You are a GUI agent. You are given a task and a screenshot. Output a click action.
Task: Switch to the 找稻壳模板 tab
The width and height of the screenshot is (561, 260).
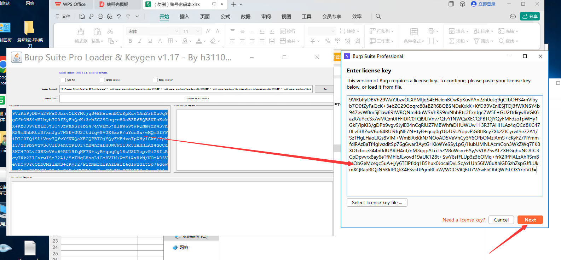(117, 4)
